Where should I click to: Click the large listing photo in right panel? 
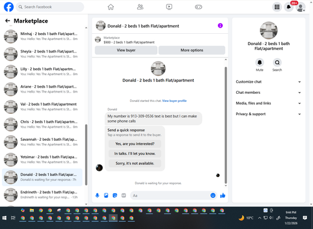pos(269,31)
